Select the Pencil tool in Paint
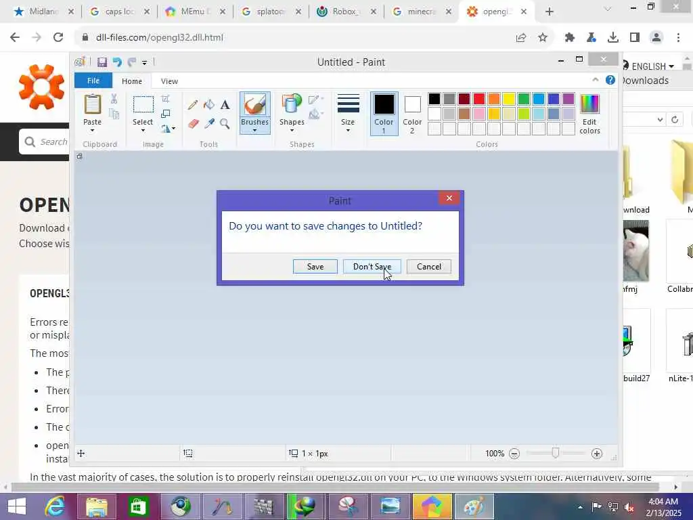 193,105
